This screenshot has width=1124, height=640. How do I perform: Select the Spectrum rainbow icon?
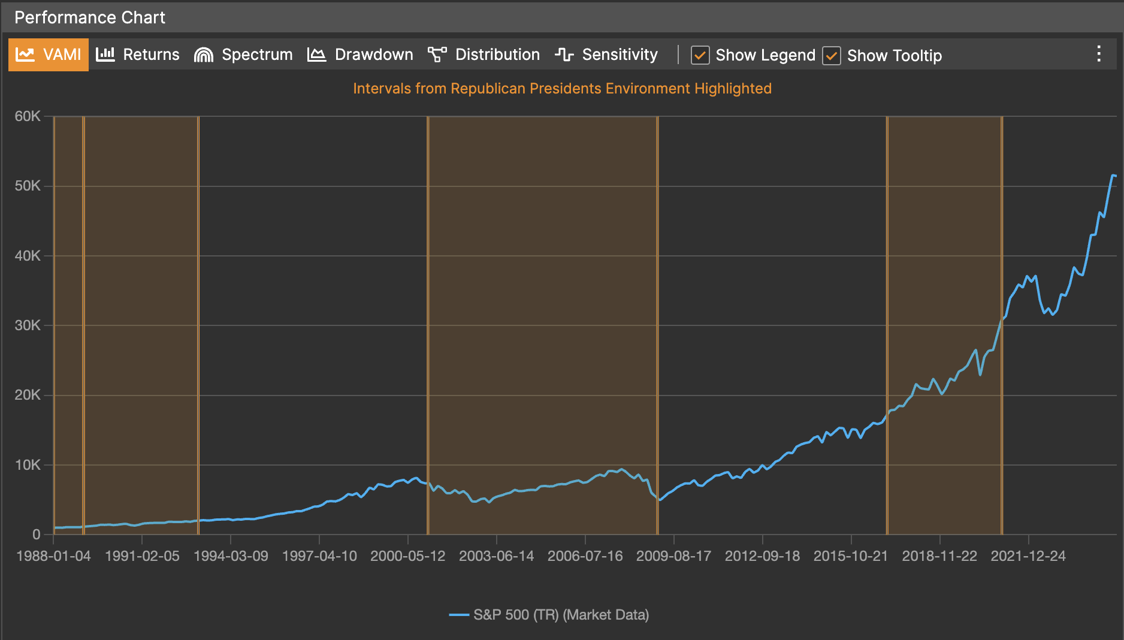[x=203, y=55]
